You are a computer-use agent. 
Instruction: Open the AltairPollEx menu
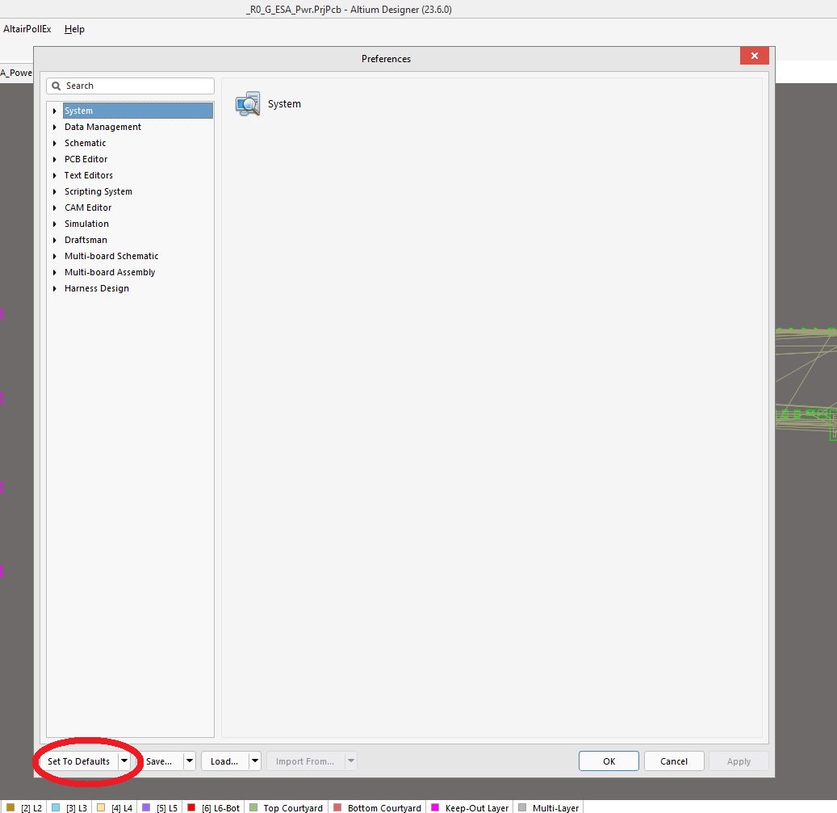[x=27, y=29]
